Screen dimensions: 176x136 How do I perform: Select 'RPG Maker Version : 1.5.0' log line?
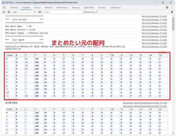pos(20,30)
